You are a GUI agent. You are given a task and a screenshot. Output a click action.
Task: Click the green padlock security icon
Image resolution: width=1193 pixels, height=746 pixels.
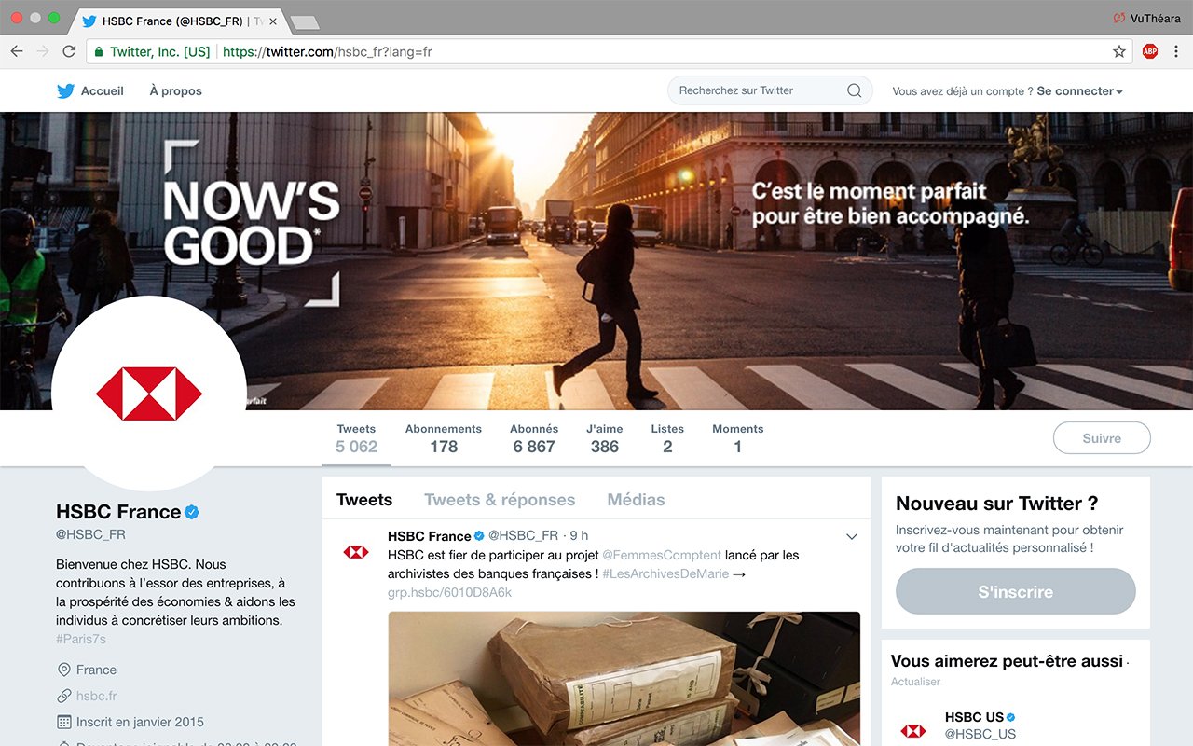(98, 52)
